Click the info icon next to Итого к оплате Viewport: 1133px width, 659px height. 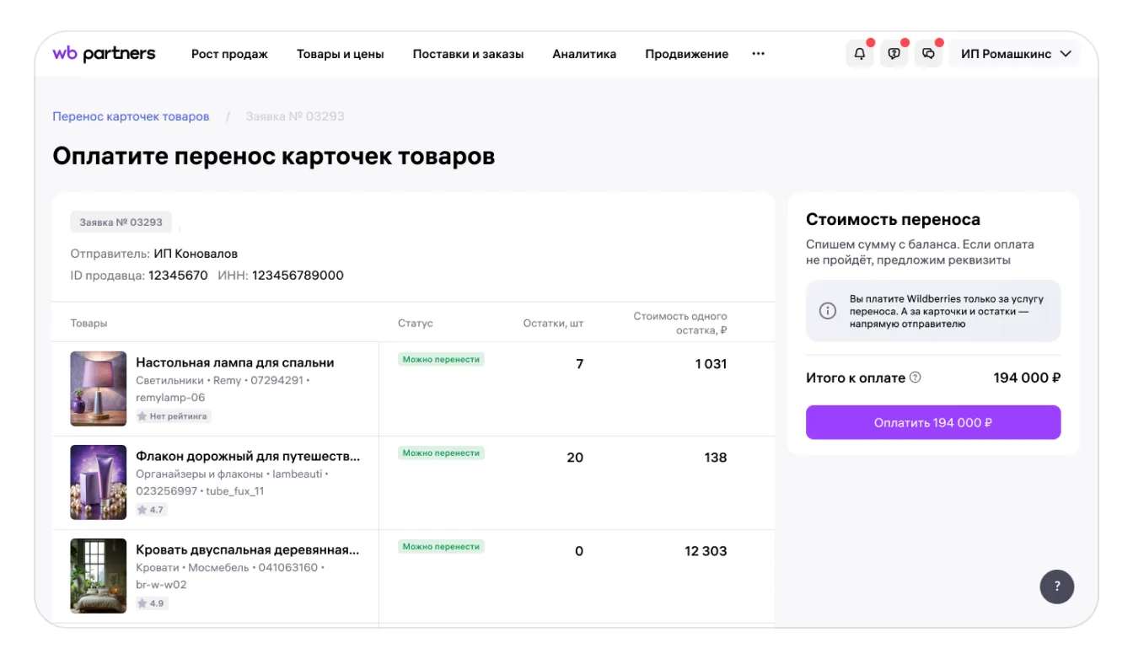916,378
